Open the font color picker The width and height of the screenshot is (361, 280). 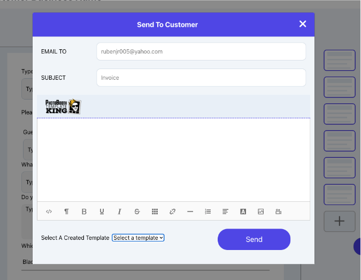243,211
